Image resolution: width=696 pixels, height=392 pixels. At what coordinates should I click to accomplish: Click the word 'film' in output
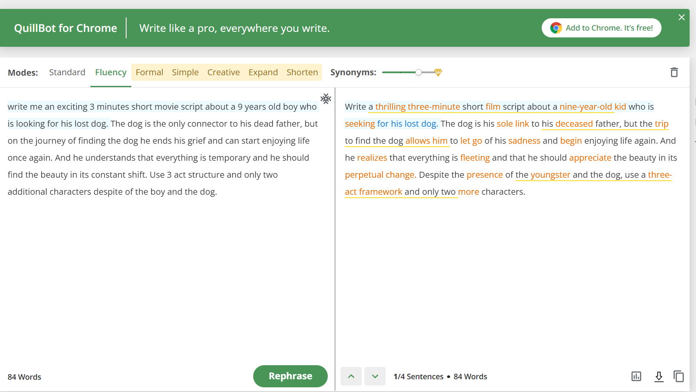click(493, 107)
